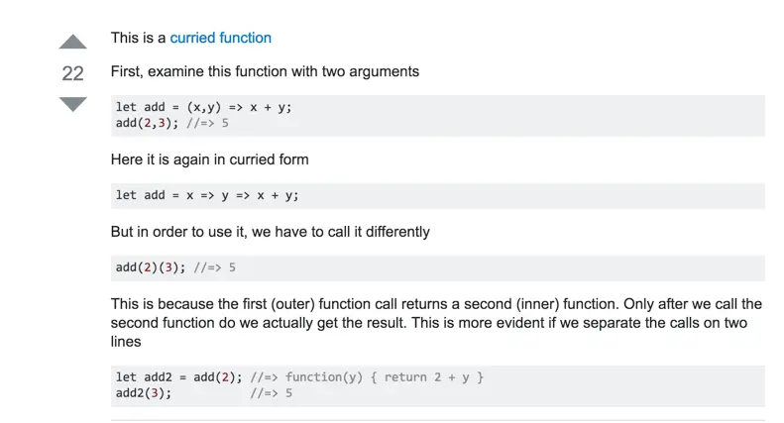Upvote the answer with the up arrow
The width and height of the screenshot is (784, 423).
pos(73,42)
